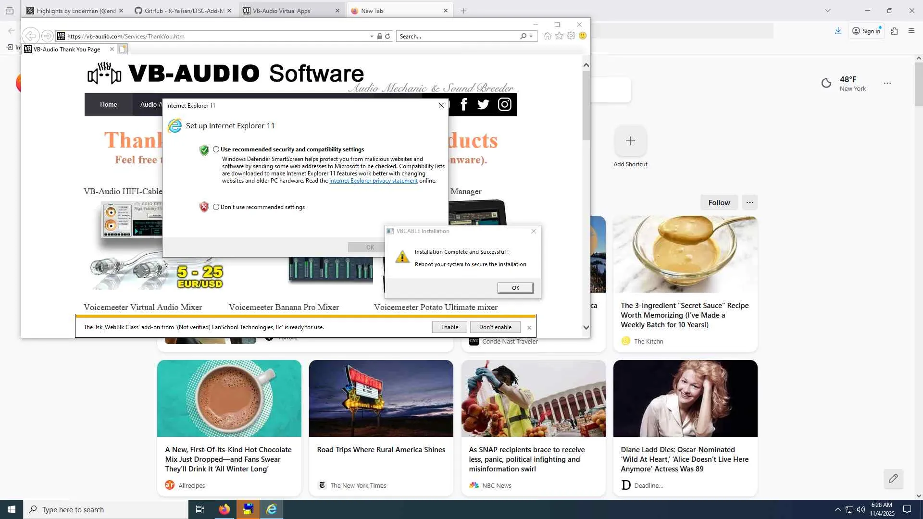Click the IE home icon
The width and height of the screenshot is (923, 519).
pyautogui.click(x=547, y=36)
